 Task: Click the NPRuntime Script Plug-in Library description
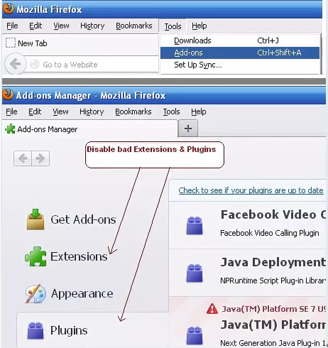point(273,281)
